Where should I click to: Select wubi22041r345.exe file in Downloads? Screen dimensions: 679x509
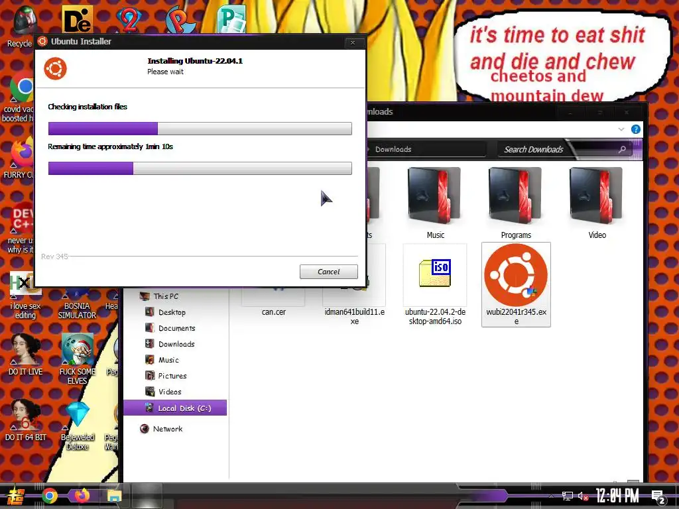(x=516, y=284)
